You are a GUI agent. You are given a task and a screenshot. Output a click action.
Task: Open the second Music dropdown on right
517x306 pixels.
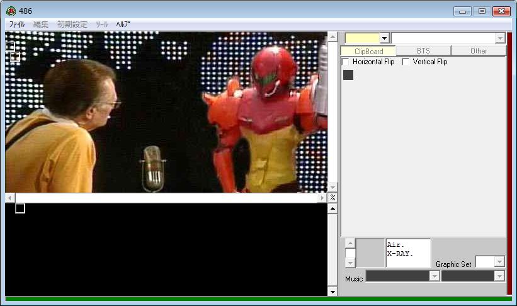[499, 276]
